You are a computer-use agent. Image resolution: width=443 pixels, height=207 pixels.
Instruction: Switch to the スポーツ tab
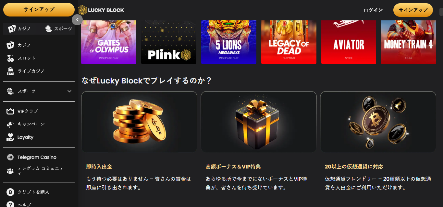coord(58,29)
